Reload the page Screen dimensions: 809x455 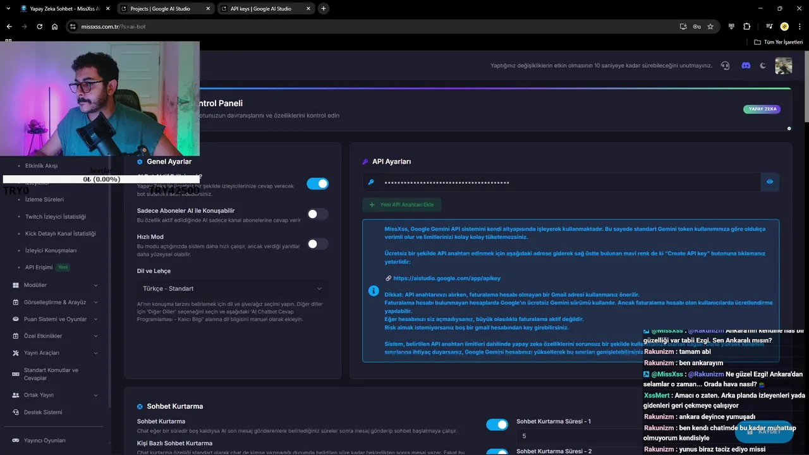39,27
